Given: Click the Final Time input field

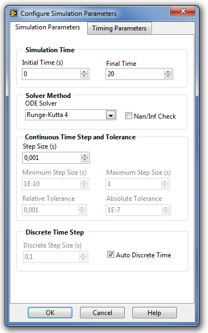Looking at the screenshot, I should pyautogui.click(x=135, y=74).
